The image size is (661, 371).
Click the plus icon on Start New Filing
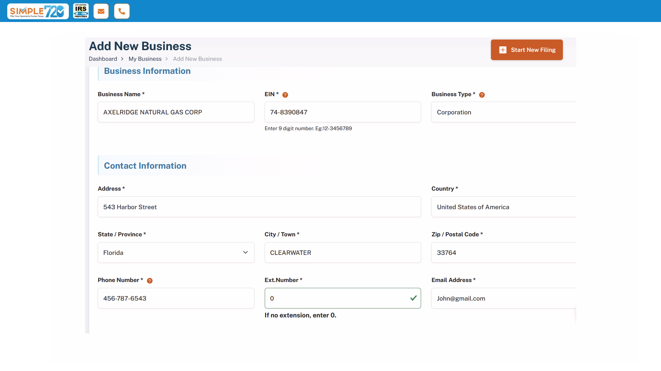503,50
